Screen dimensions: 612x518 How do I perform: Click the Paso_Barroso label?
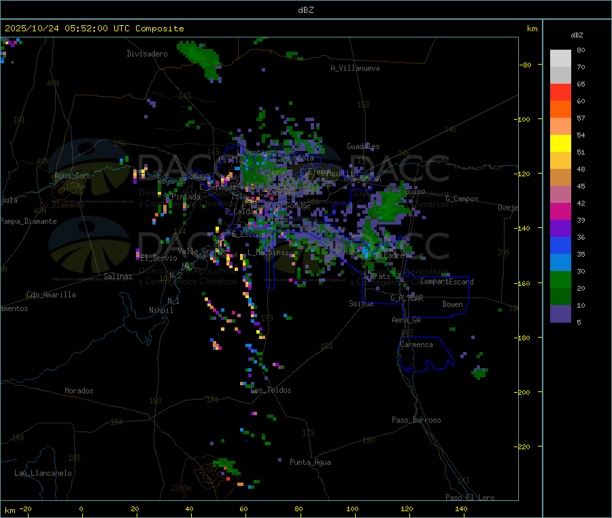pyautogui.click(x=416, y=420)
